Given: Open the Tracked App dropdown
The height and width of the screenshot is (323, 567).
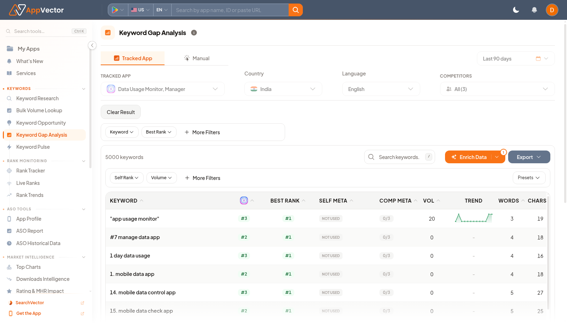Looking at the screenshot, I should pos(162,89).
